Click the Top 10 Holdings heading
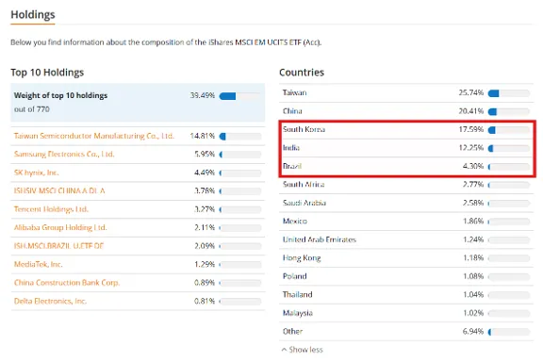This screenshot has width=543, height=362. (x=47, y=73)
